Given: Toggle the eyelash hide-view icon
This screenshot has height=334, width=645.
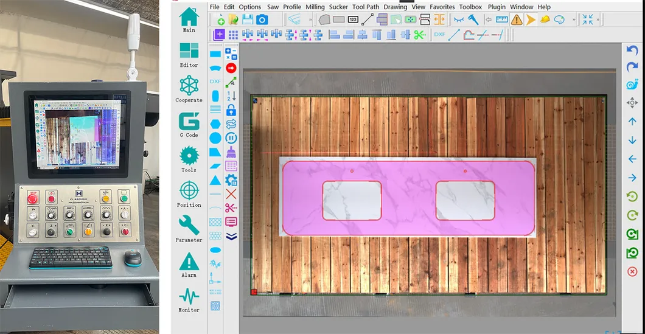Looking at the screenshot, I should click(x=458, y=19).
